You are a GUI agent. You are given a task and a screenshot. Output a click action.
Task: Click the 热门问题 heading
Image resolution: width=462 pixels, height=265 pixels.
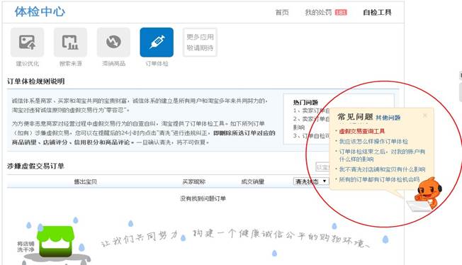click(305, 102)
